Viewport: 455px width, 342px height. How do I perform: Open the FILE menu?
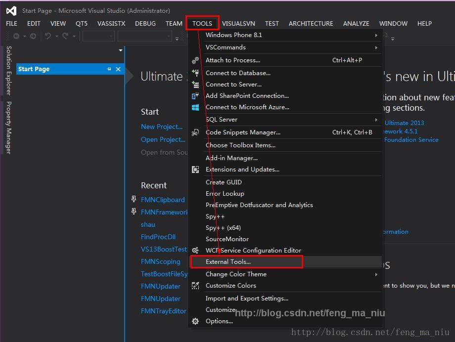point(11,24)
